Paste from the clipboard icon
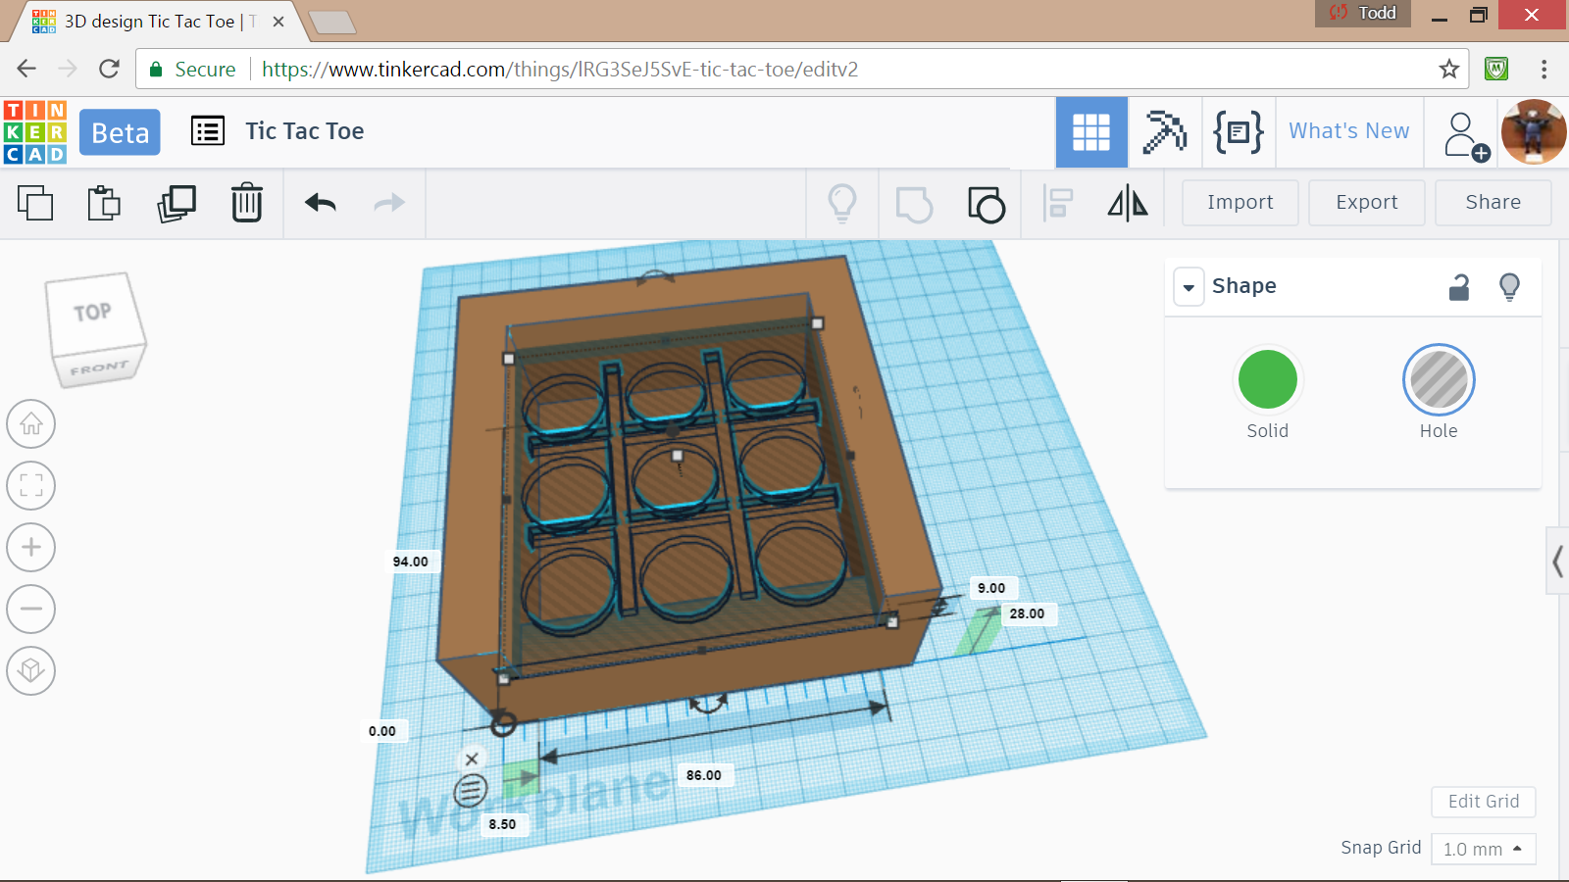Screen dimensions: 1569x882 point(104,203)
